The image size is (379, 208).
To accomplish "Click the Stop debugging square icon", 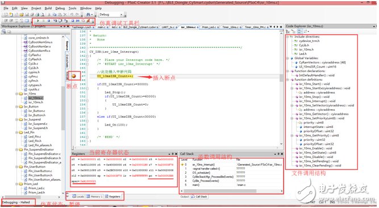I will 49,21.
